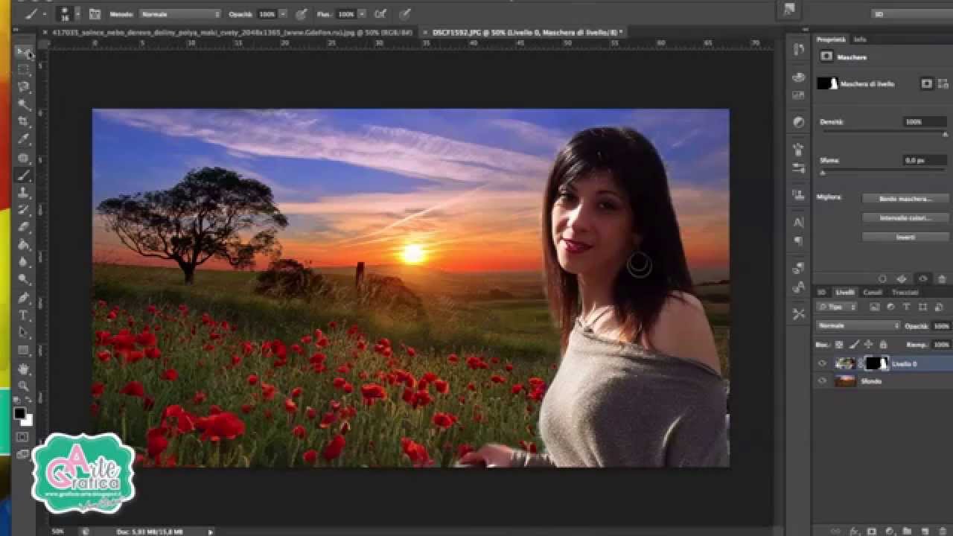Toggle pressure for opacity button
Screen dimensions: 953x536
point(302,14)
